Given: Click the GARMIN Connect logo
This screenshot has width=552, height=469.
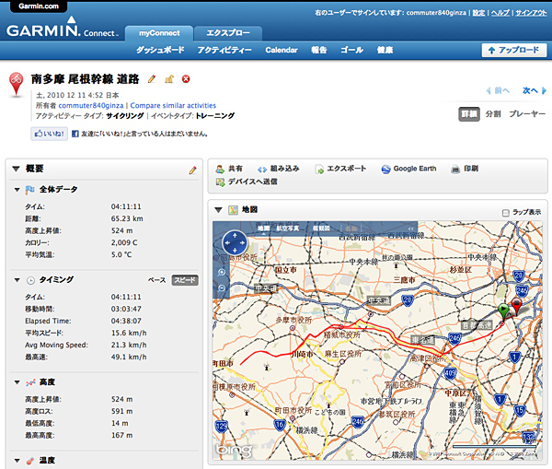Looking at the screenshot, I should tap(62, 29).
